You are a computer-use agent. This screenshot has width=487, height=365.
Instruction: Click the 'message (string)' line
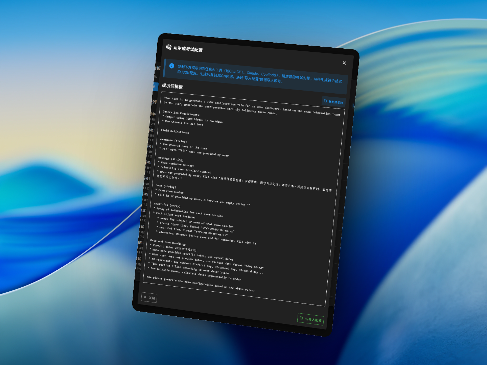click(170, 159)
